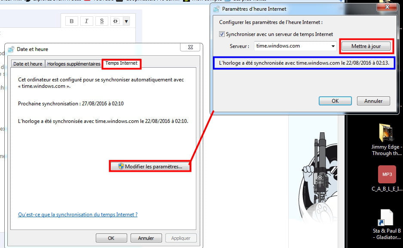Click the time.windows.com server text field
Screen dimensions: 403x248
point(291,46)
